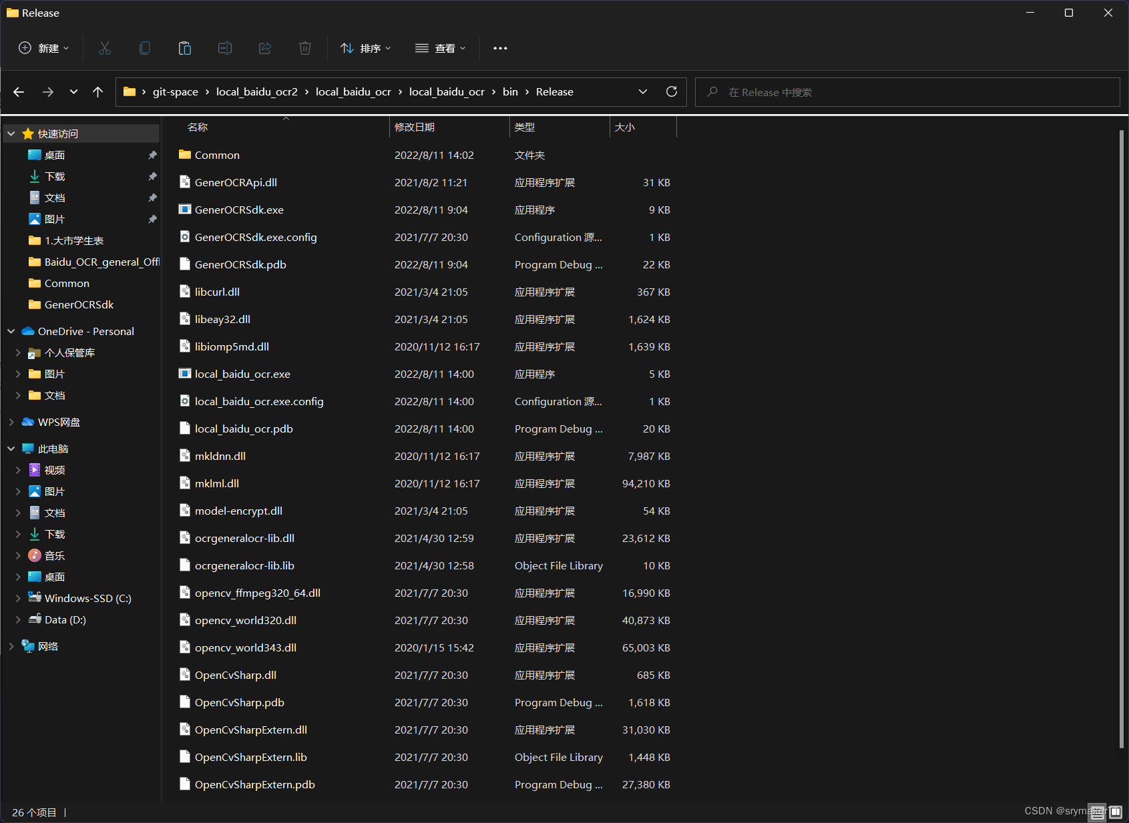The image size is (1129, 823).
Task: Click the Delete trash icon
Action: click(x=305, y=48)
